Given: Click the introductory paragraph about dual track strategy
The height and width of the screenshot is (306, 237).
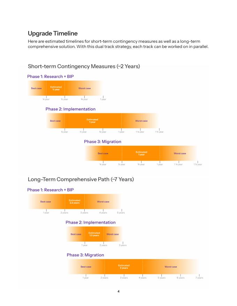Looking at the screenshot, I should 118,44.
